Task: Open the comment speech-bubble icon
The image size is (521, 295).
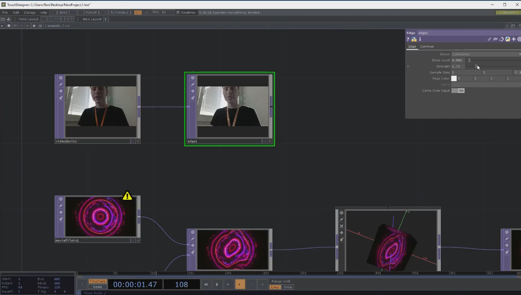Action: click(x=495, y=39)
